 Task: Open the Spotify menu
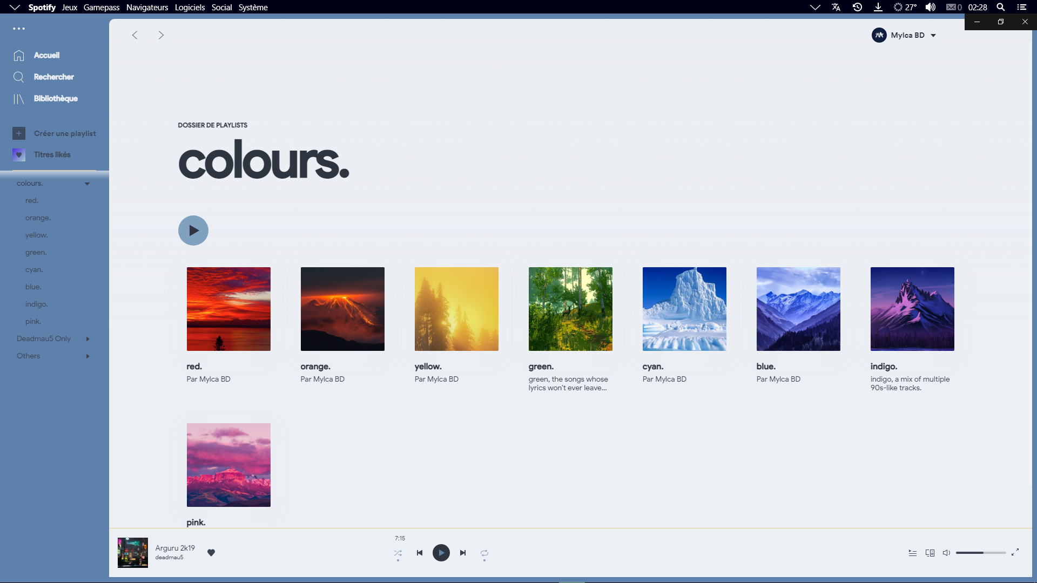pos(42,7)
